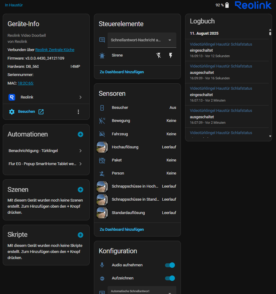Add new automation with plus icon
This screenshot has height=294, width=276.
(x=81, y=134)
